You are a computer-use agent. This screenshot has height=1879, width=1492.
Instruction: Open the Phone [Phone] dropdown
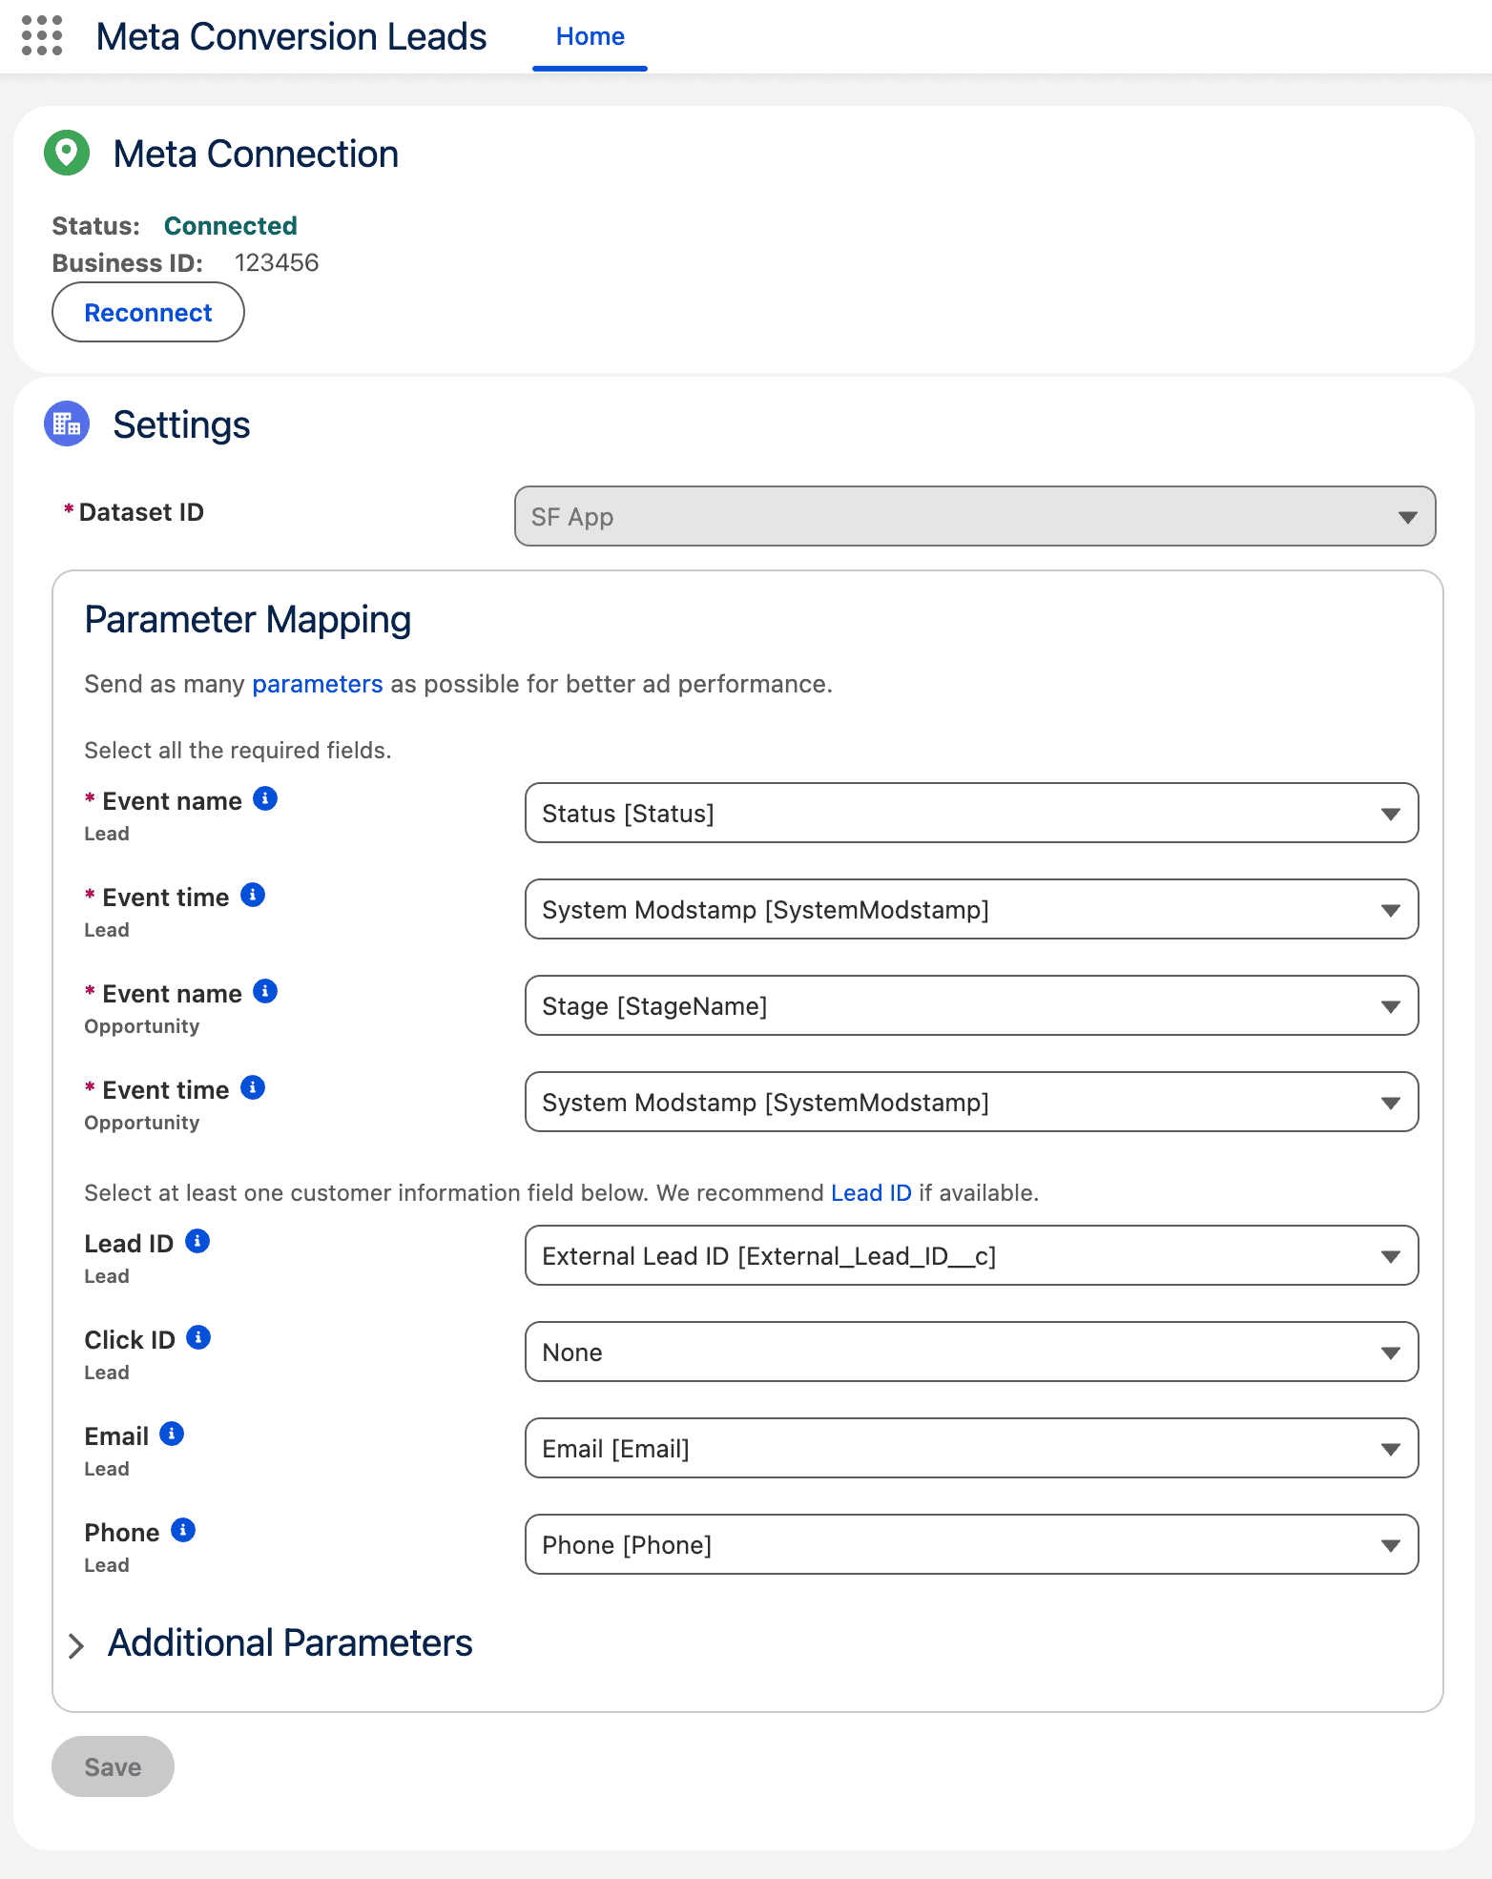pos(971,1544)
